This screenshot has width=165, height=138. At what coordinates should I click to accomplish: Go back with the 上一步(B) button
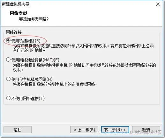84,130
